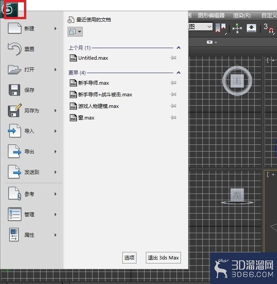Select Import (导入) menu entry
This screenshot has height=284, width=277.
pyautogui.click(x=32, y=131)
